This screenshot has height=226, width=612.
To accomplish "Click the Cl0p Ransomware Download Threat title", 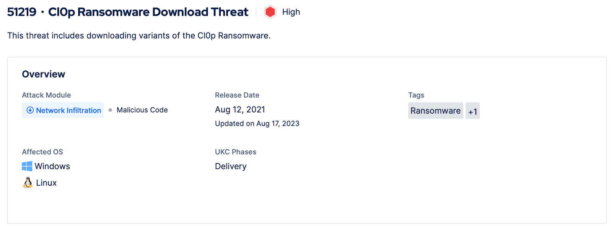I will [x=148, y=12].
